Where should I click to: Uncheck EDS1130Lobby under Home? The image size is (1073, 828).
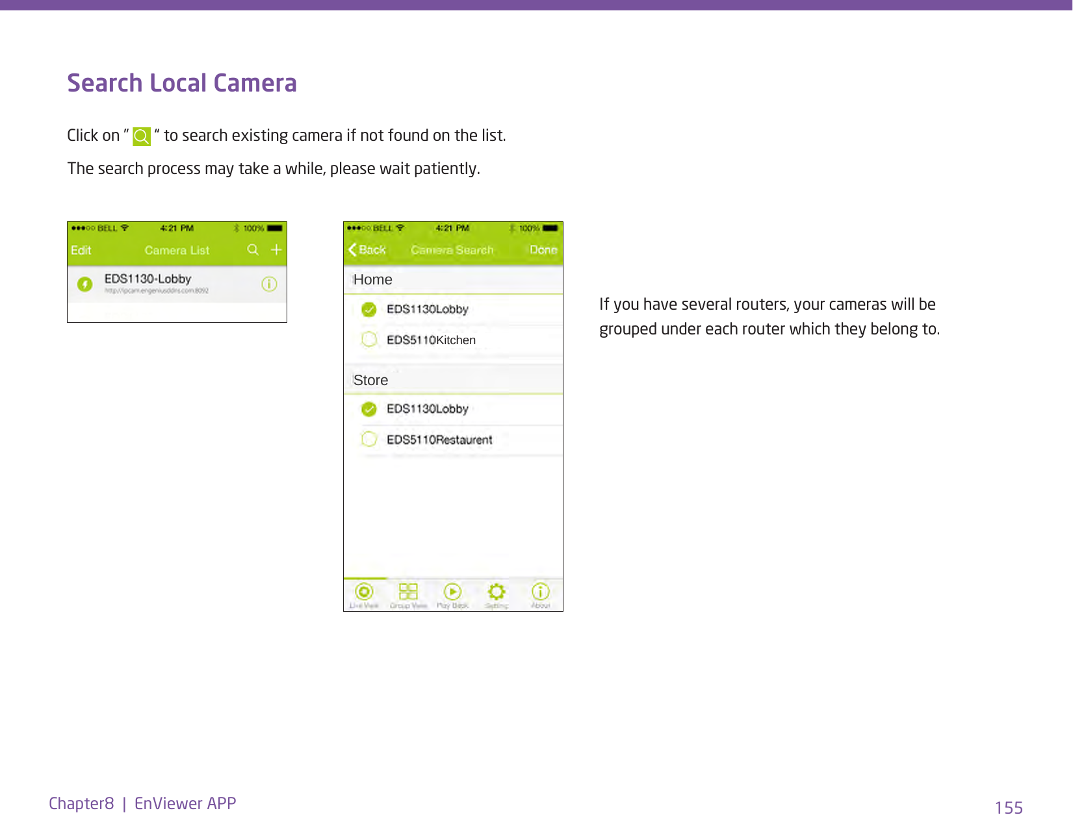368,309
